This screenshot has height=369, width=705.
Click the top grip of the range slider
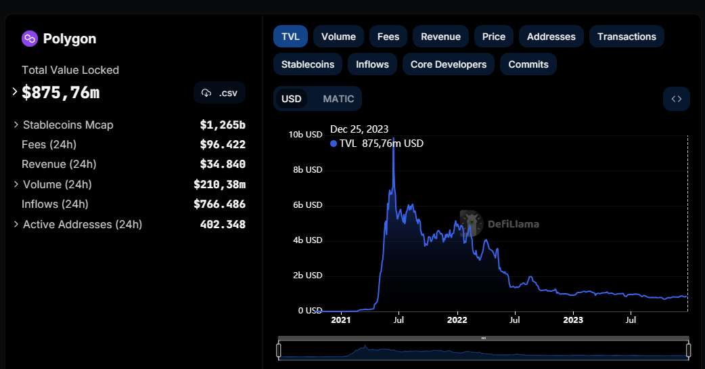[483, 338]
